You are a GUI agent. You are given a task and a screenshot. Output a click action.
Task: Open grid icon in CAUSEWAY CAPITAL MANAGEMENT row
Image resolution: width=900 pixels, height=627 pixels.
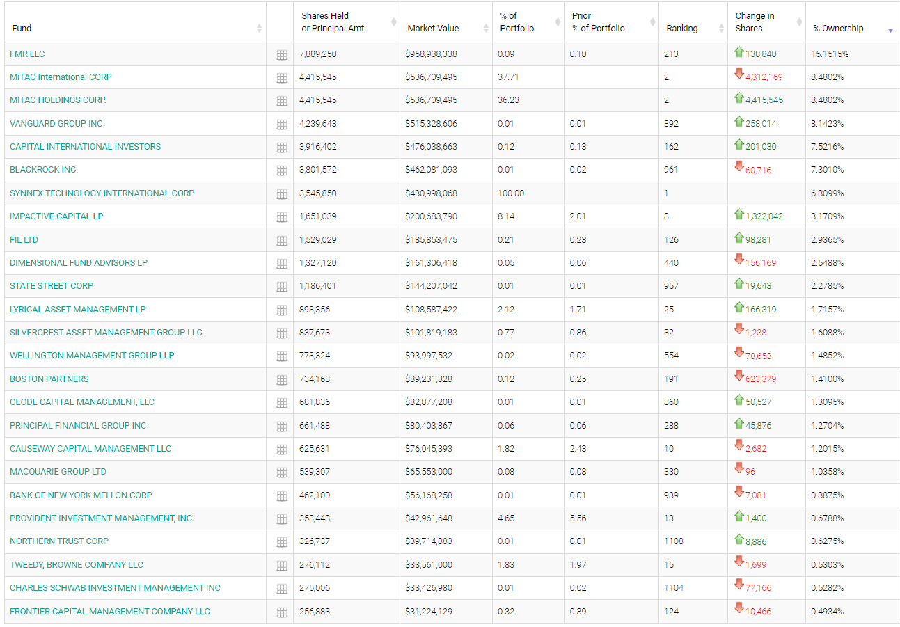click(282, 450)
